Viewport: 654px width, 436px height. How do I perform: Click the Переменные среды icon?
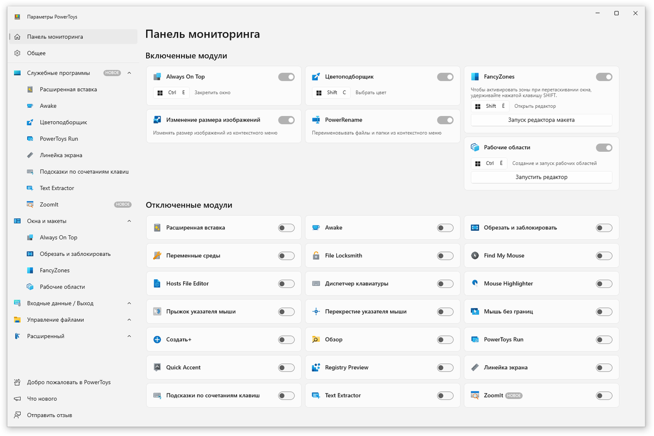tap(157, 256)
